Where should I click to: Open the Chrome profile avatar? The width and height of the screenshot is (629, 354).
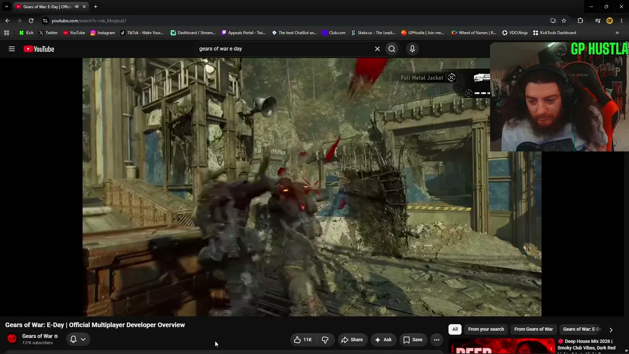[609, 21]
